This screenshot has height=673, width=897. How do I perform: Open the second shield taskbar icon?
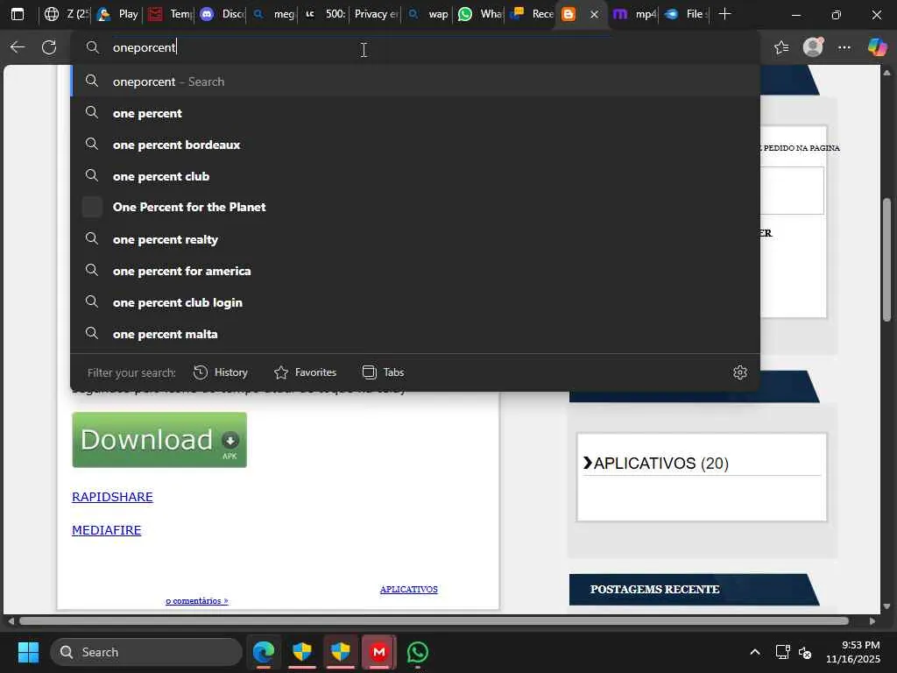pos(341,652)
